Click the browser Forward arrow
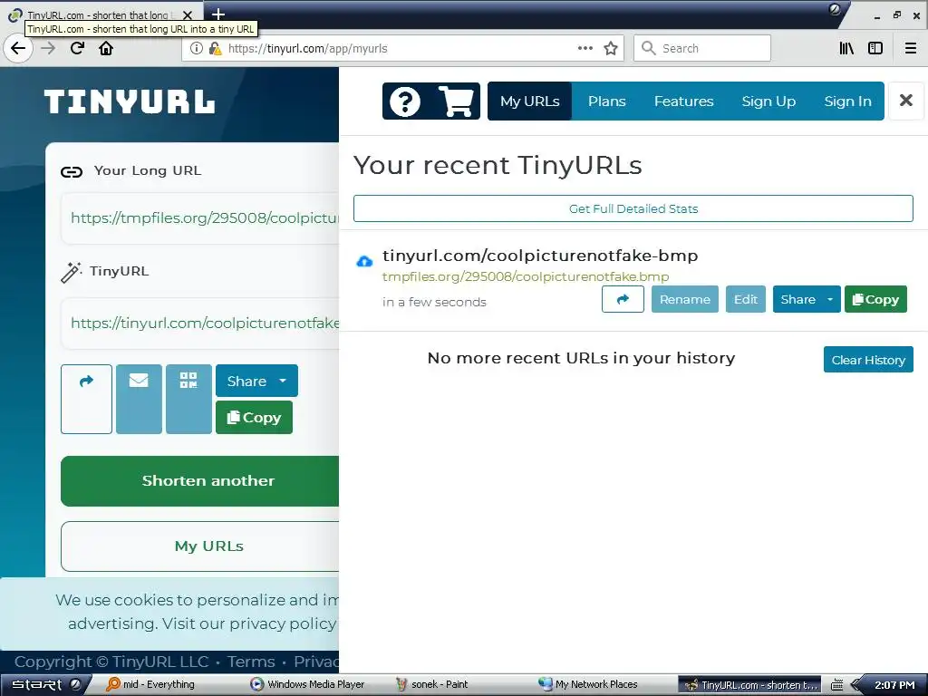The width and height of the screenshot is (928, 696). click(48, 48)
